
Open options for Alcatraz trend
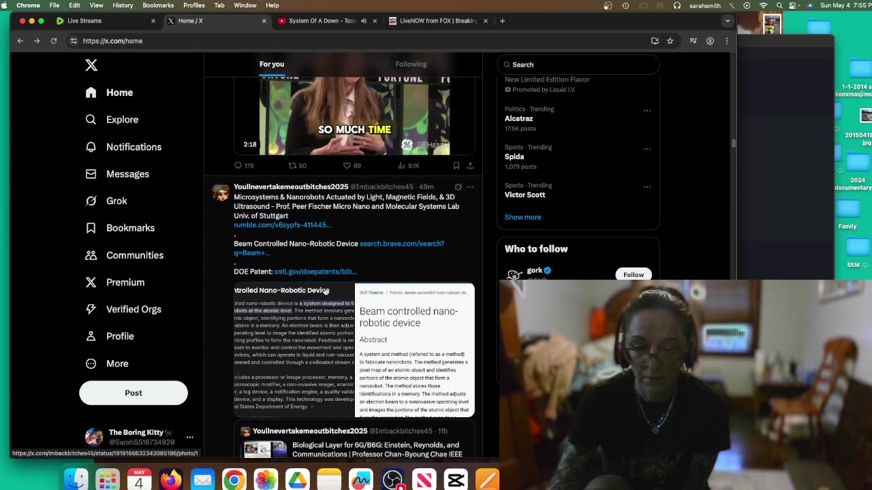pyautogui.click(x=647, y=110)
